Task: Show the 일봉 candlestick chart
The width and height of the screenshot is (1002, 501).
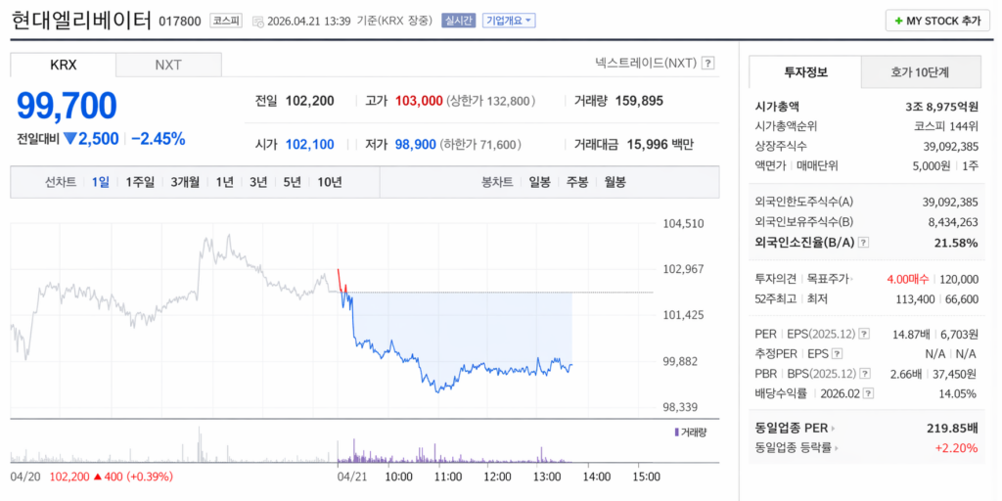Action: point(539,182)
